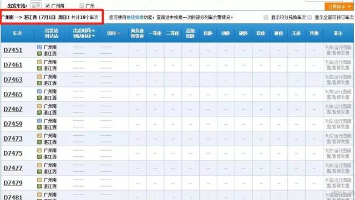Viewport: 355px width, 200px height.
Task: Open train D7481 details link
Action: click(13, 197)
